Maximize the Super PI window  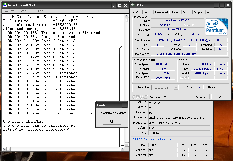coord(120,5)
